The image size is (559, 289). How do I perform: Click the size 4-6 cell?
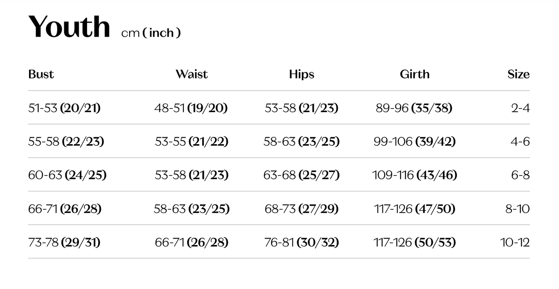click(x=520, y=142)
